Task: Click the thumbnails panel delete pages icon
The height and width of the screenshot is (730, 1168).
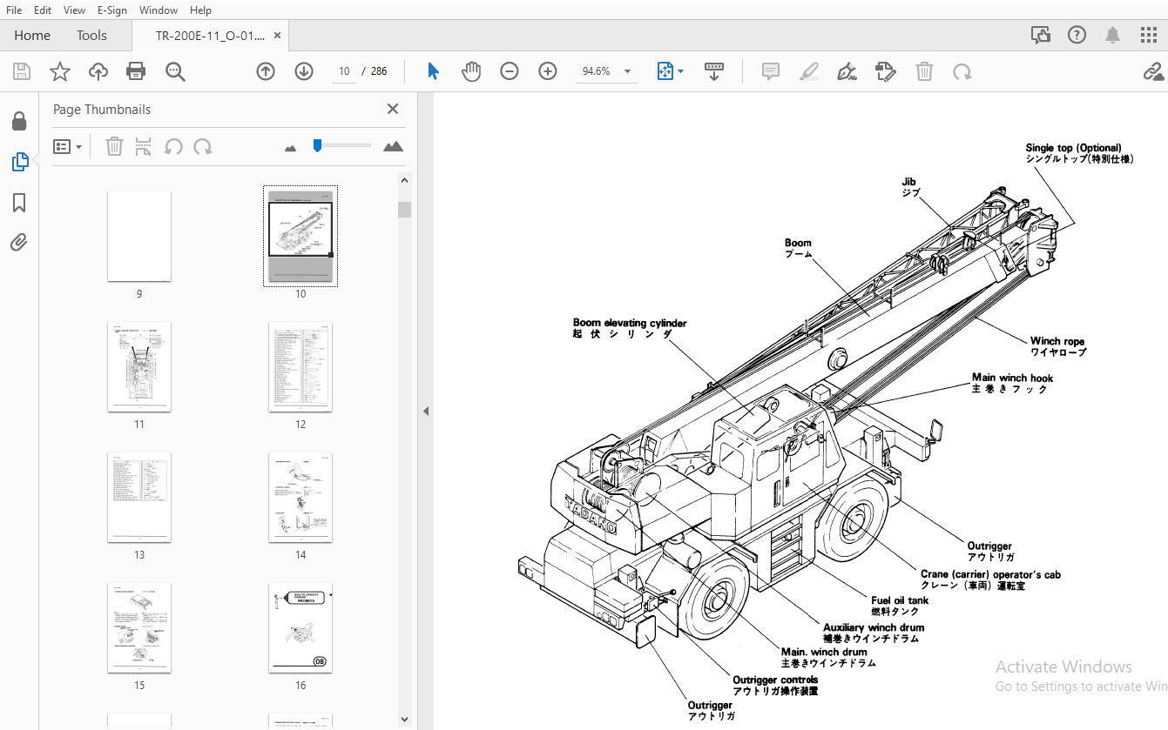Action: pyautogui.click(x=114, y=146)
